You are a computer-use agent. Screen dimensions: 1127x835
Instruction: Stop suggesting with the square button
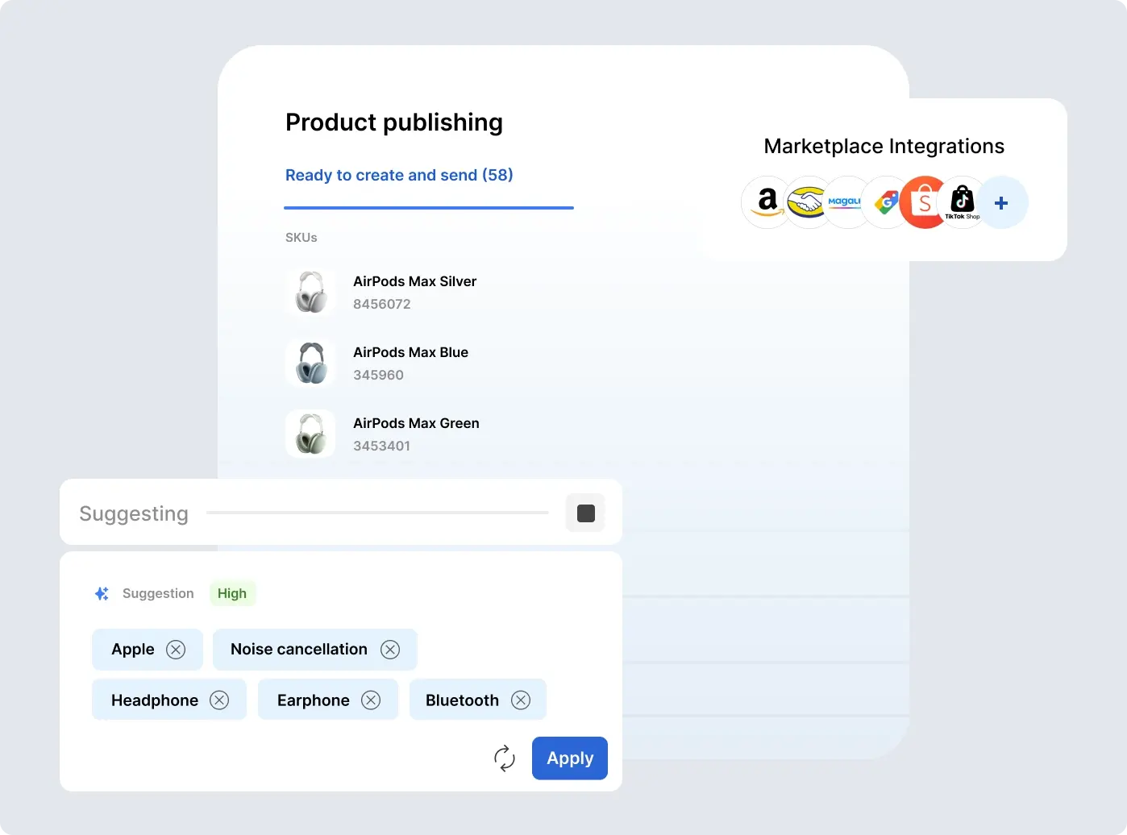(x=586, y=513)
